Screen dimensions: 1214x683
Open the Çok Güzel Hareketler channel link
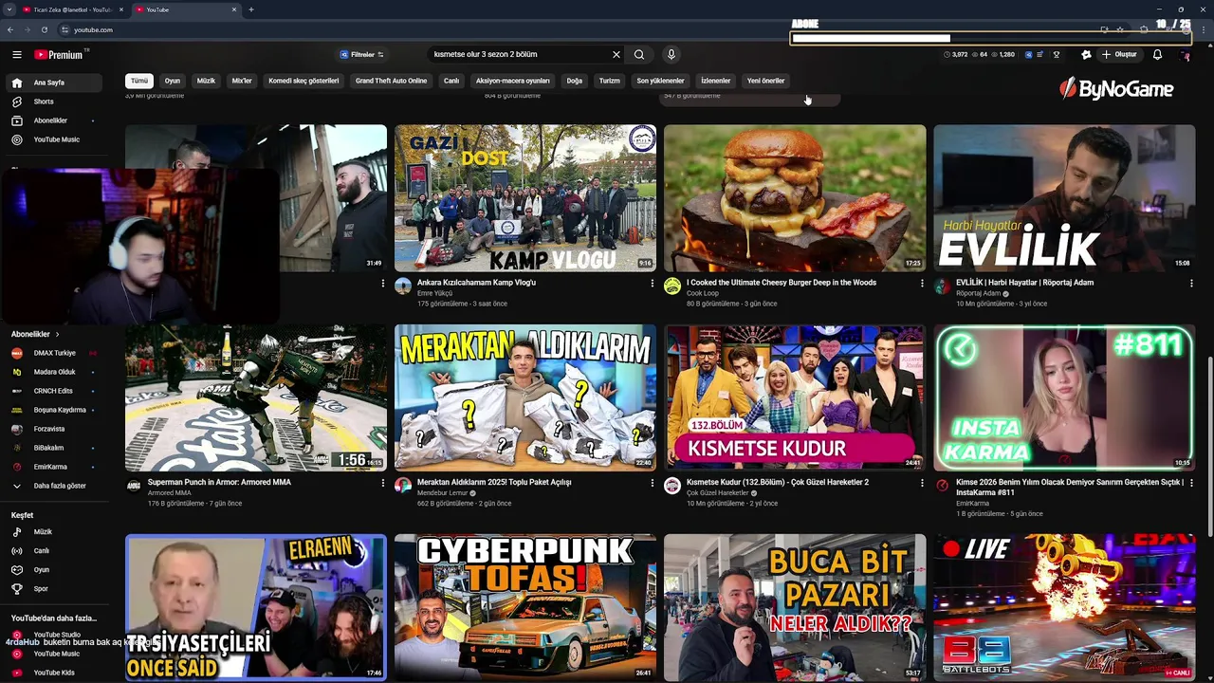(718, 493)
